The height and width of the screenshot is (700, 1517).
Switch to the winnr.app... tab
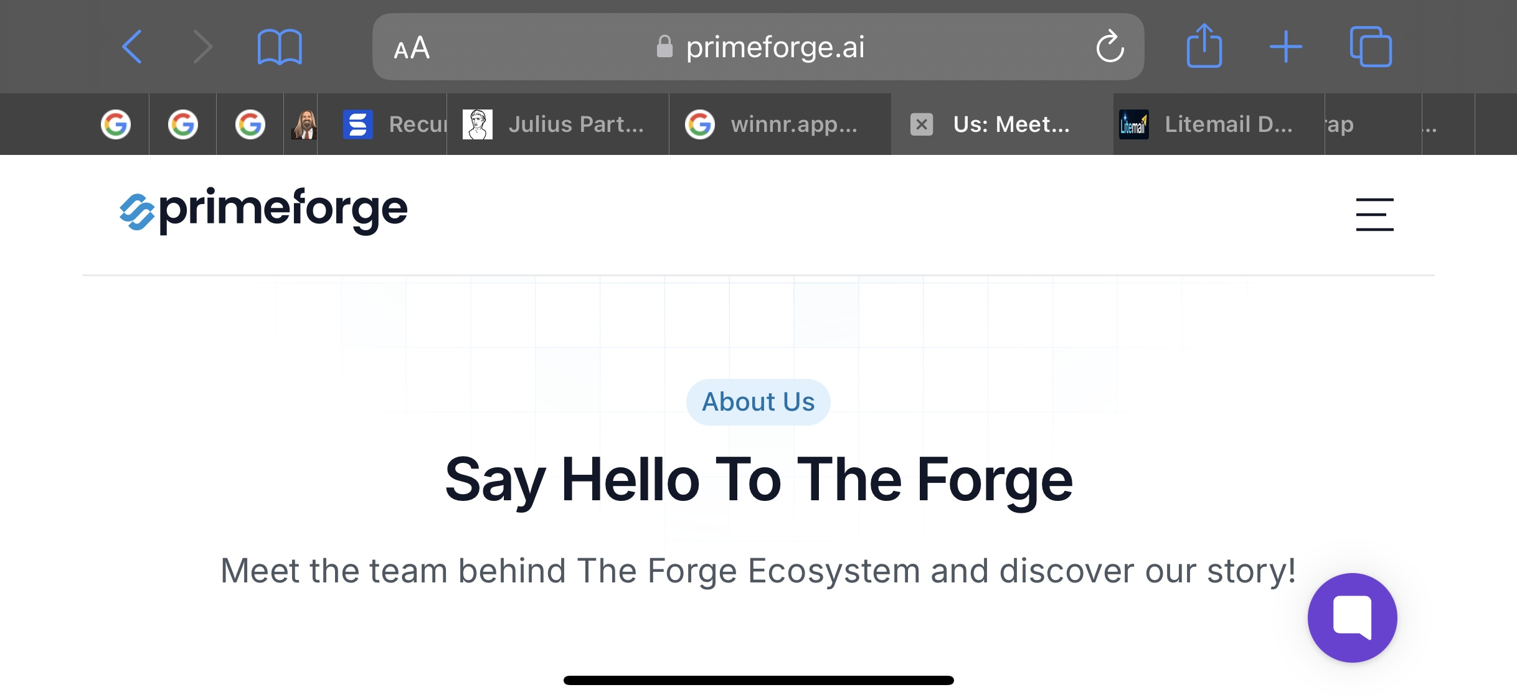point(780,124)
